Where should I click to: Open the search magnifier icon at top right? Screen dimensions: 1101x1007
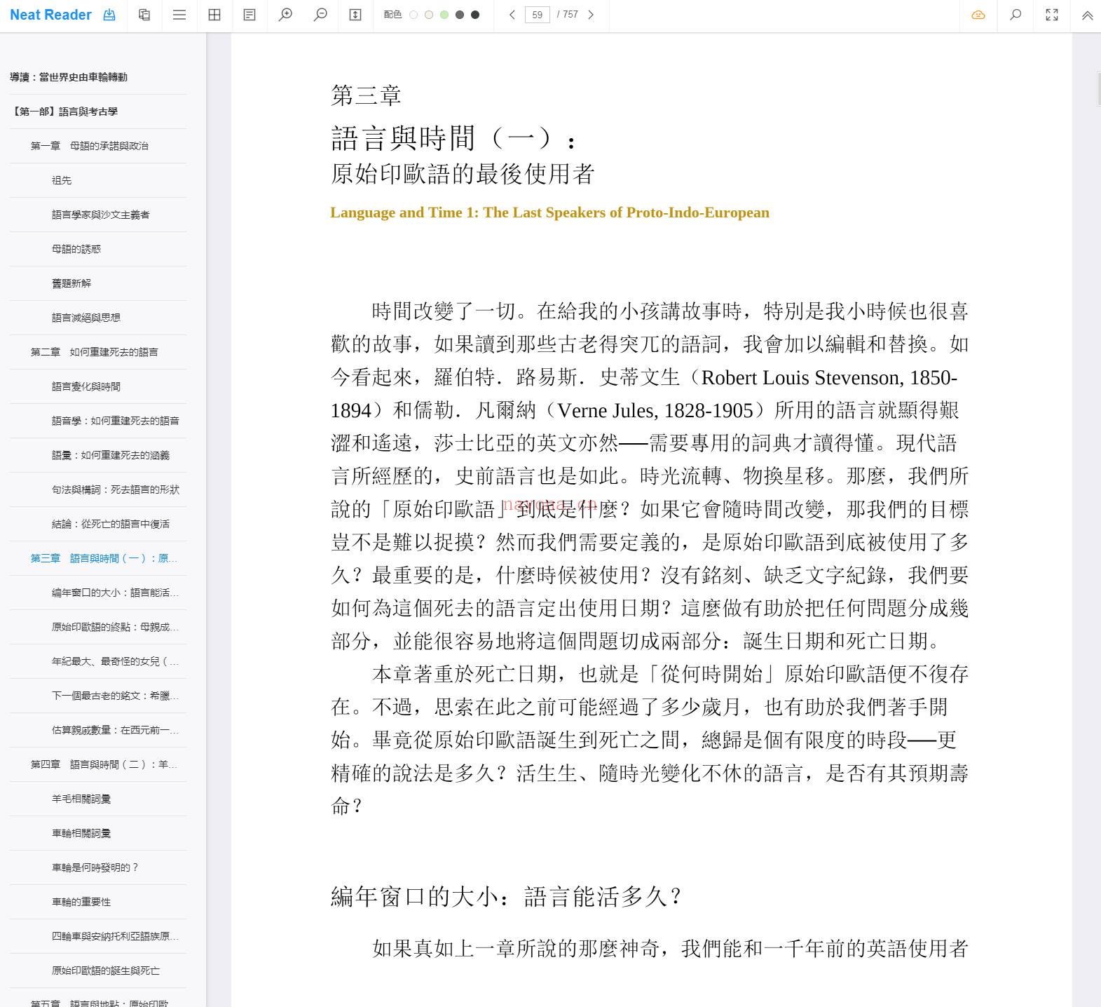pos(1015,15)
